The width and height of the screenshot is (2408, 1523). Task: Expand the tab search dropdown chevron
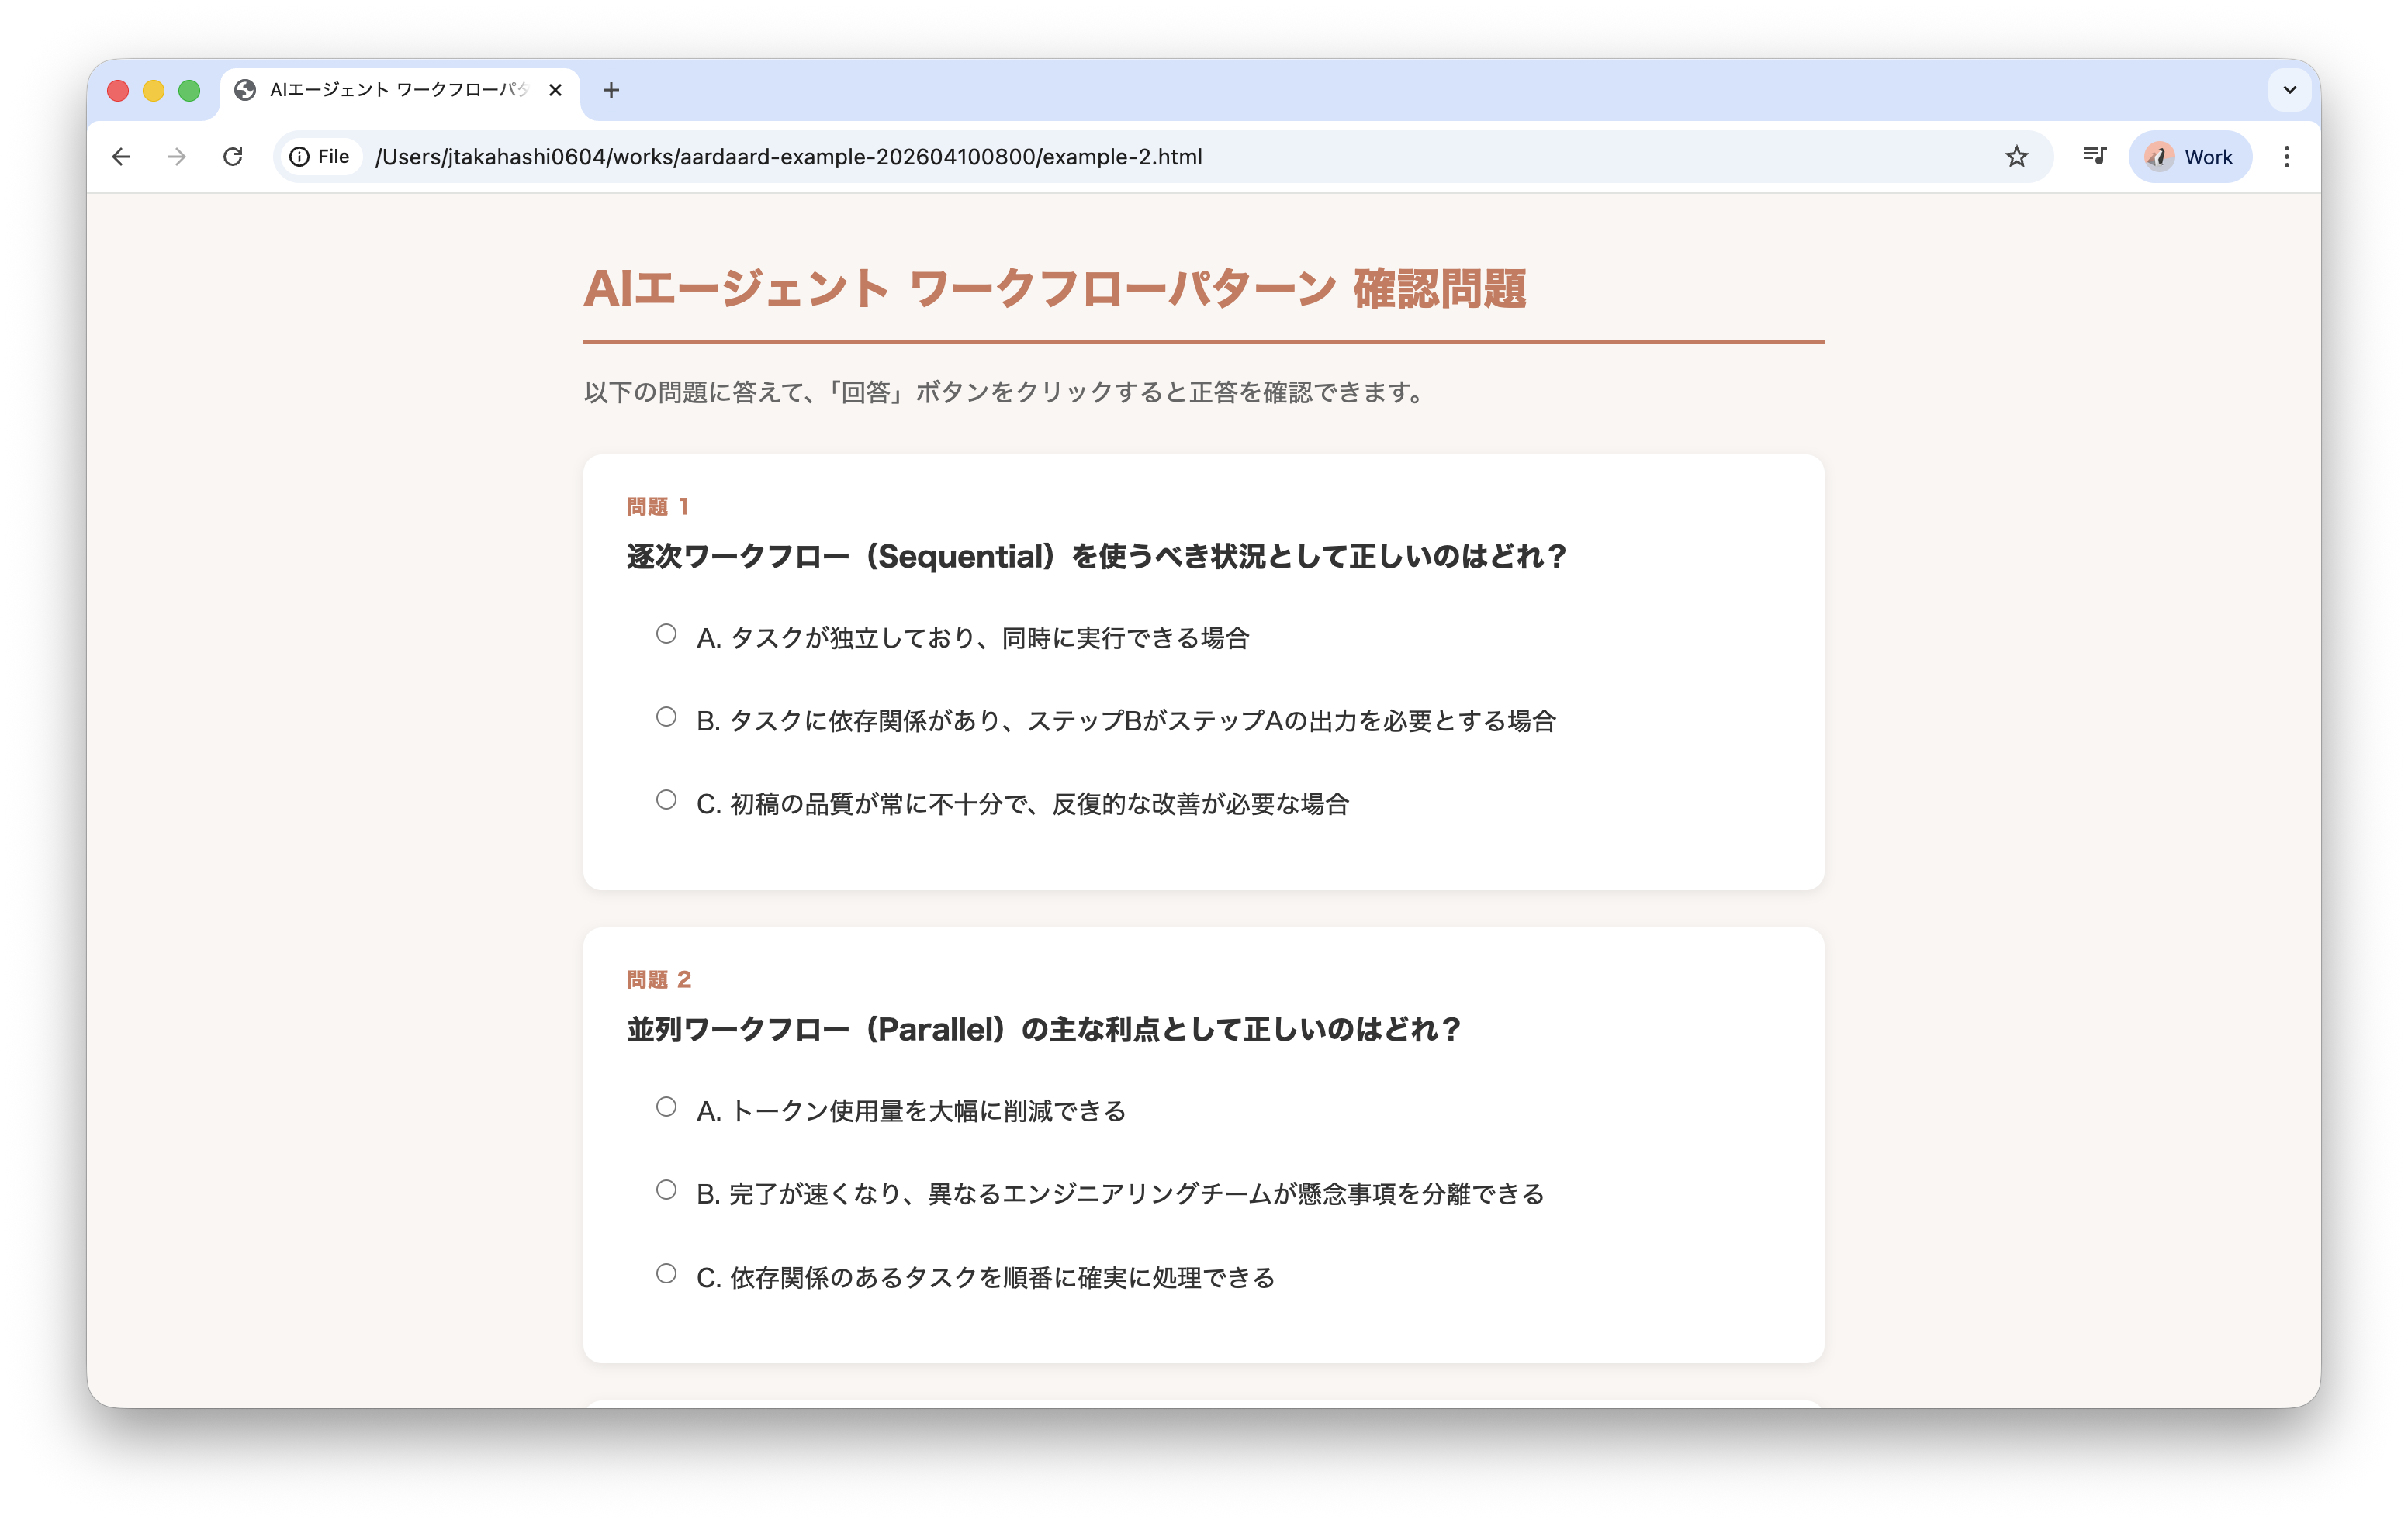pyautogui.click(x=2289, y=90)
